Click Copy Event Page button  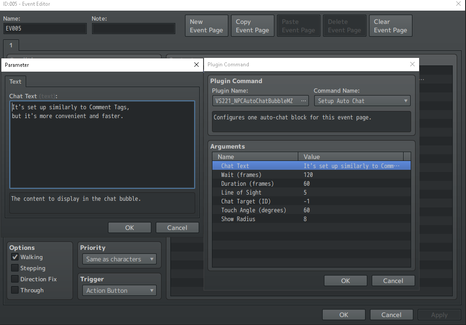[253, 26]
